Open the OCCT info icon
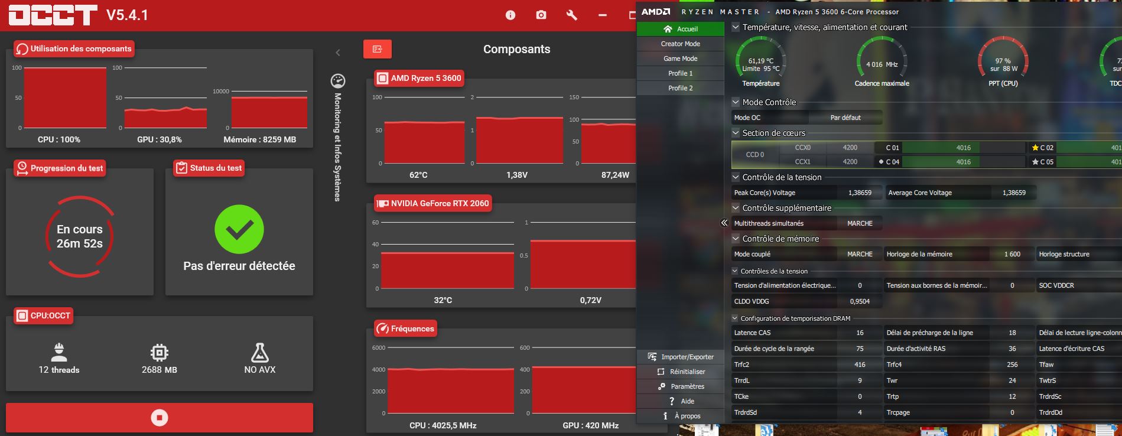The image size is (1122, 436). click(510, 15)
